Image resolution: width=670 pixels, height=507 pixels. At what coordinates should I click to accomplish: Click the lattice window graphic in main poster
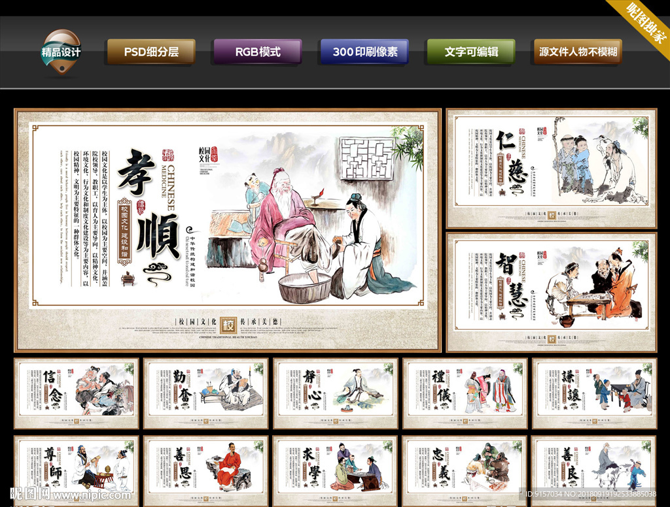(366, 158)
